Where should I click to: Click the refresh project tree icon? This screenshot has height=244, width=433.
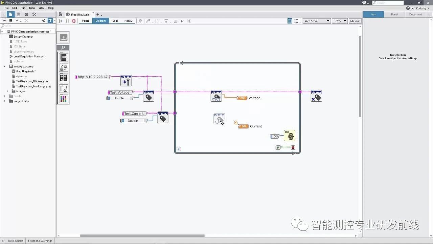tap(44, 21)
